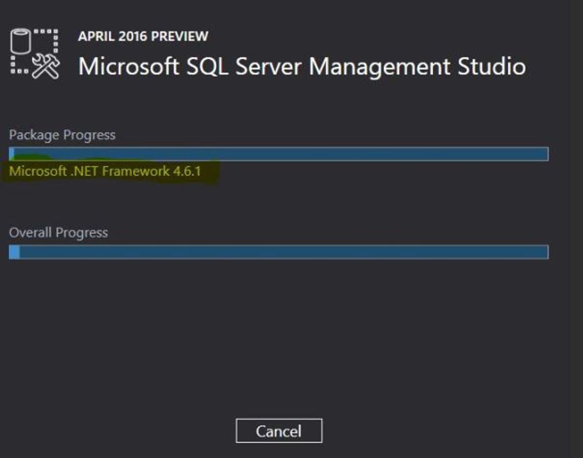Click the APRIL 2016 PREVIEW label
This screenshot has width=583, height=458.
143,36
